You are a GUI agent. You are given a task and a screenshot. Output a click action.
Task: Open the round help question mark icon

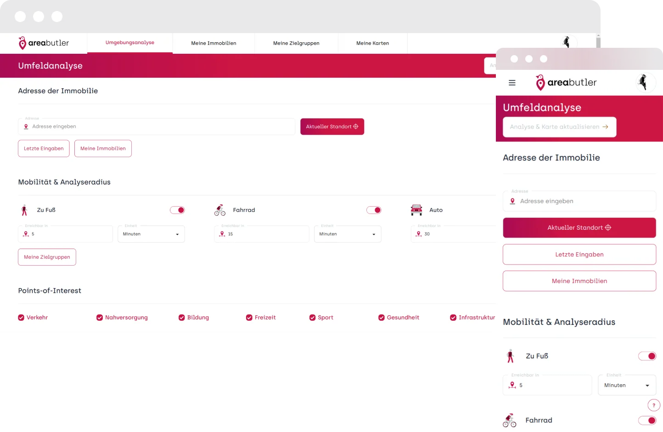(654, 405)
